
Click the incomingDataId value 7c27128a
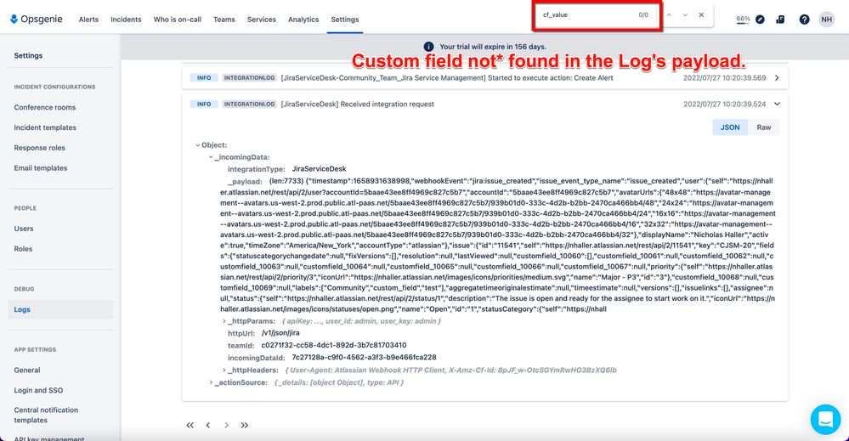tap(364, 357)
